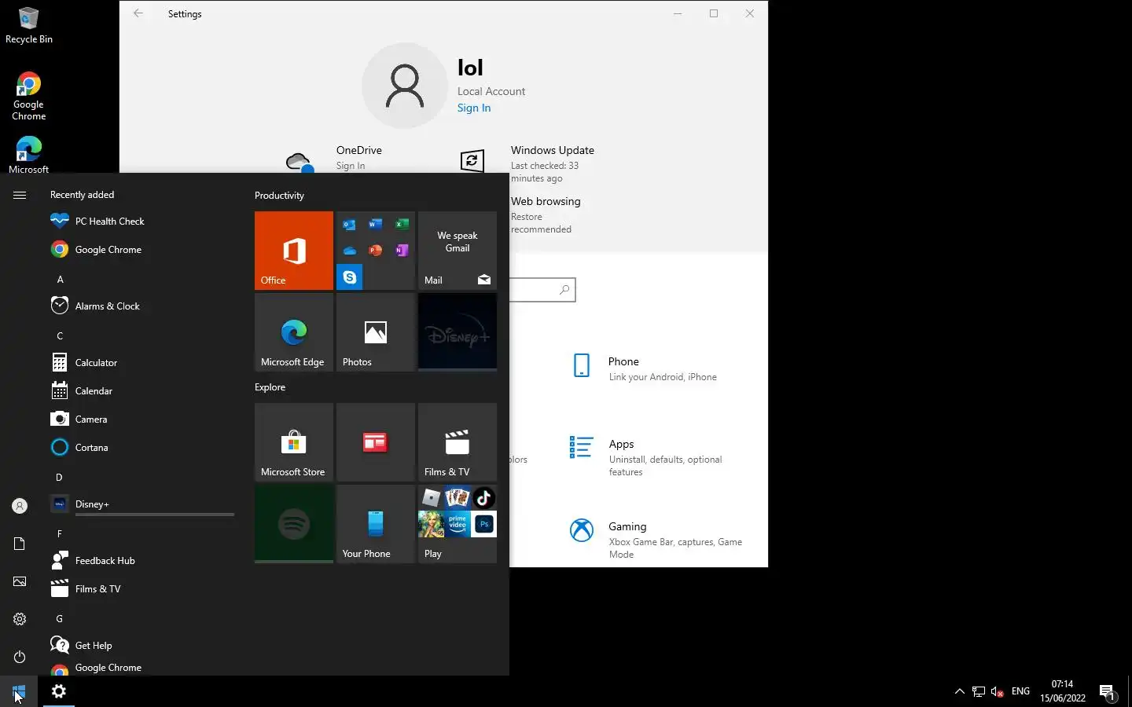Expand the Start menu hamburger button

pos(20,195)
